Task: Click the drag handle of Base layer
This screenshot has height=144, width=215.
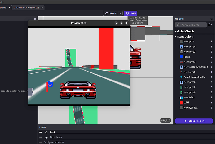Action: (x=41, y=137)
